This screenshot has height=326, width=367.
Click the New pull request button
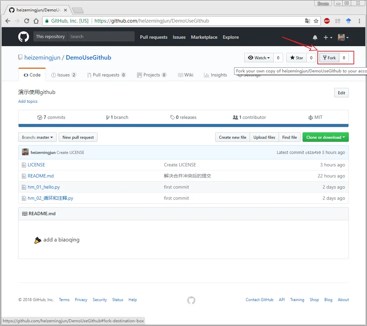[x=78, y=137]
